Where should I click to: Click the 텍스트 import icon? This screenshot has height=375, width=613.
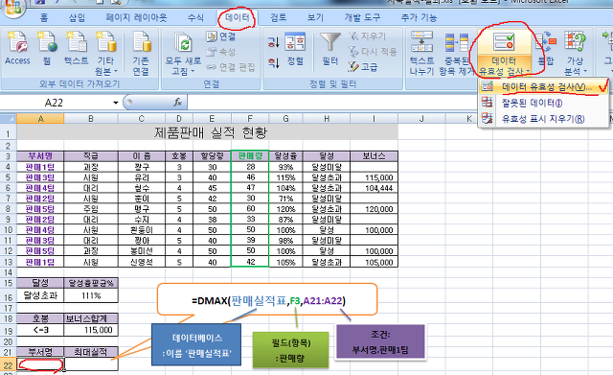(x=77, y=49)
